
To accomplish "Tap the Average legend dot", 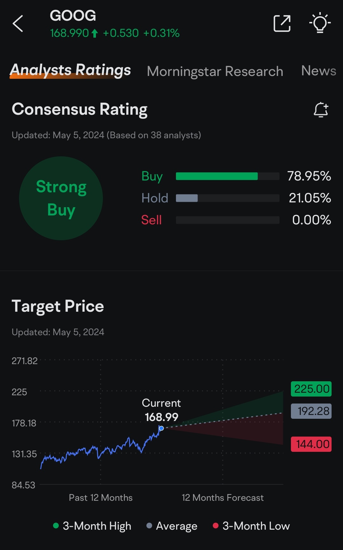I will click(149, 526).
